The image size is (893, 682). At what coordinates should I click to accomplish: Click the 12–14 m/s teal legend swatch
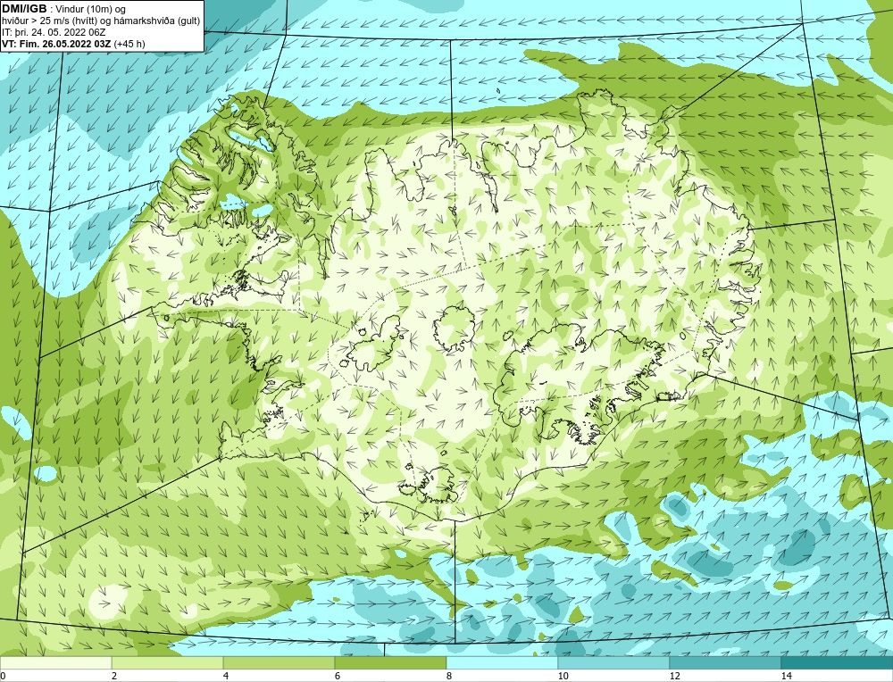[x=725, y=662]
